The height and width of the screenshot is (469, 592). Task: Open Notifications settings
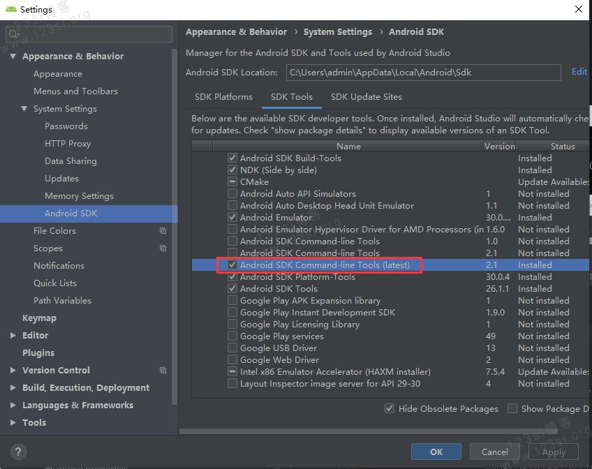pos(59,266)
